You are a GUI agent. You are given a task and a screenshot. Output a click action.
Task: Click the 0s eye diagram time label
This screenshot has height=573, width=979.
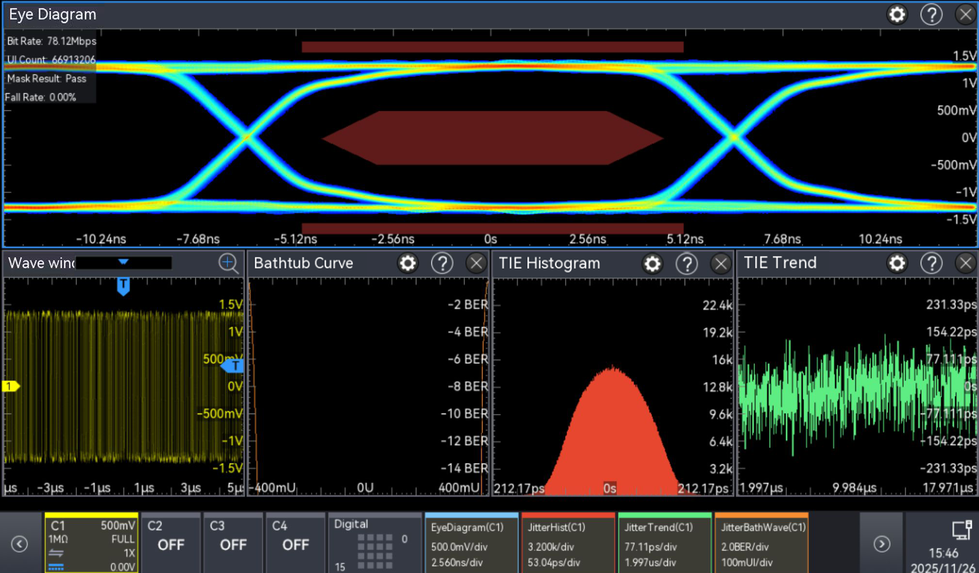[x=490, y=239]
